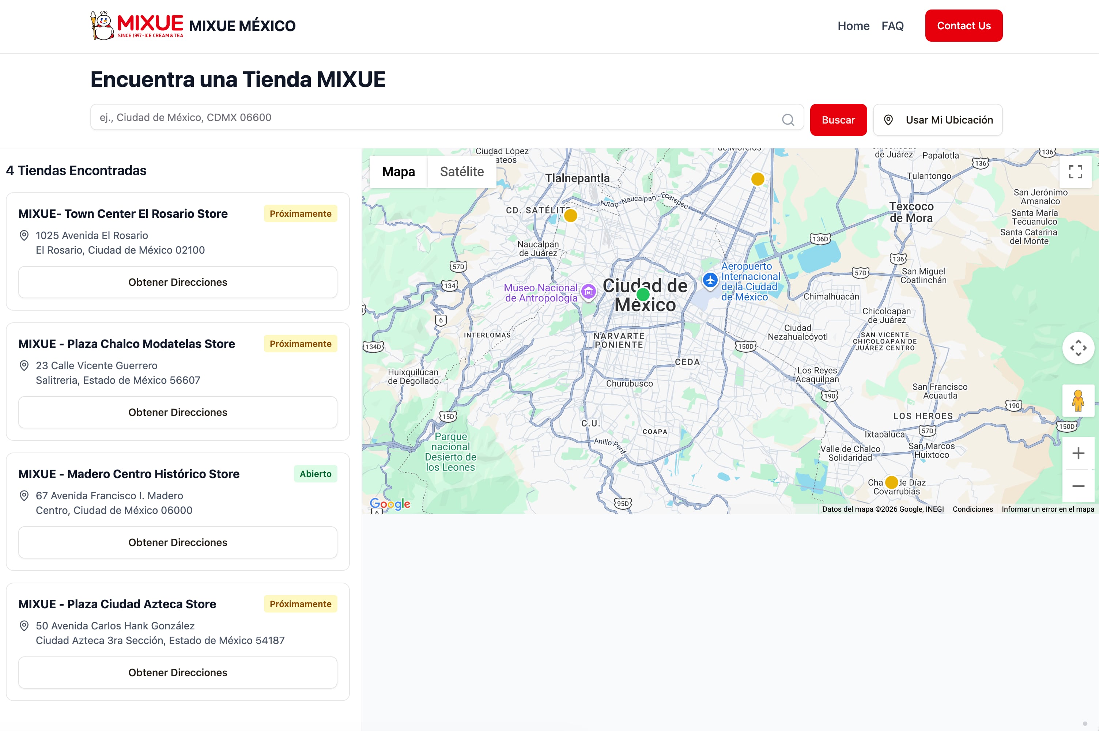The image size is (1099, 731).
Task: Select the Mapa view option
Action: click(399, 171)
